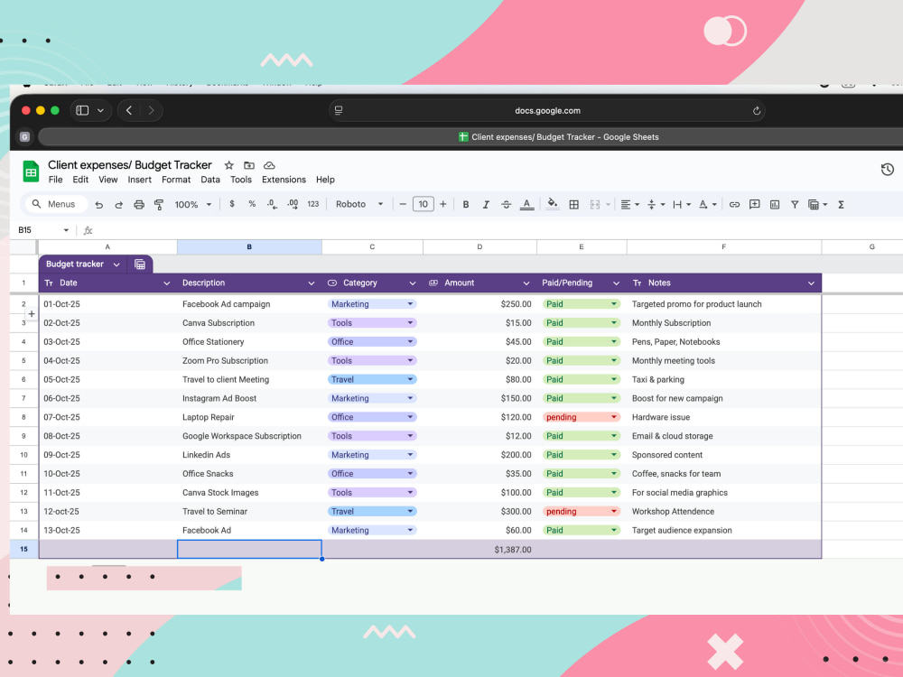This screenshot has width=903, height=677.
Task: Click the font size field showing 10
Action: [424, 204]
